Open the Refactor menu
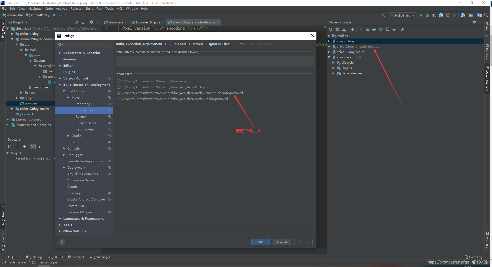 [x=77, y=8]
